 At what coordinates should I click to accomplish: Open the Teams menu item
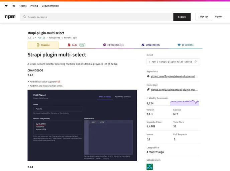tap(23, 6)
